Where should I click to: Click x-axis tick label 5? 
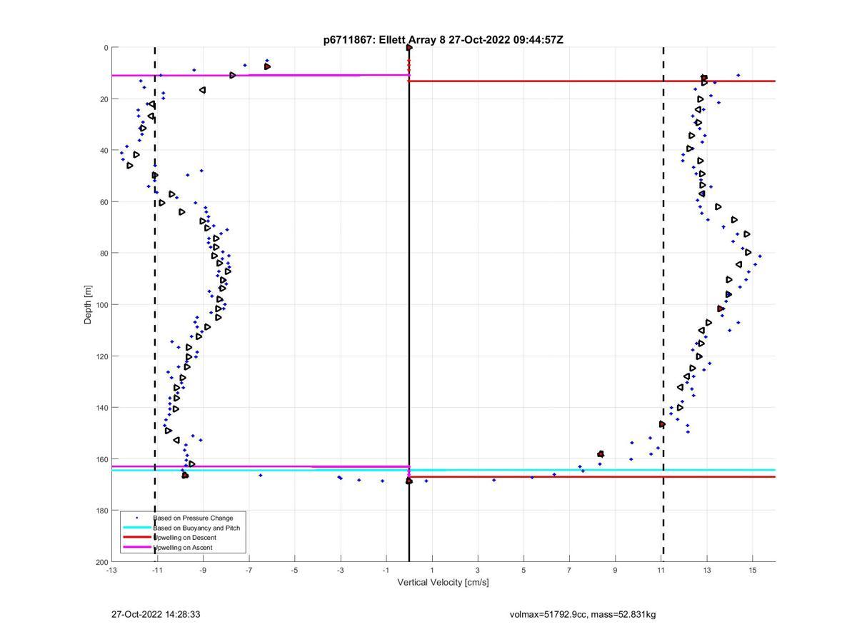pos(523,570)
